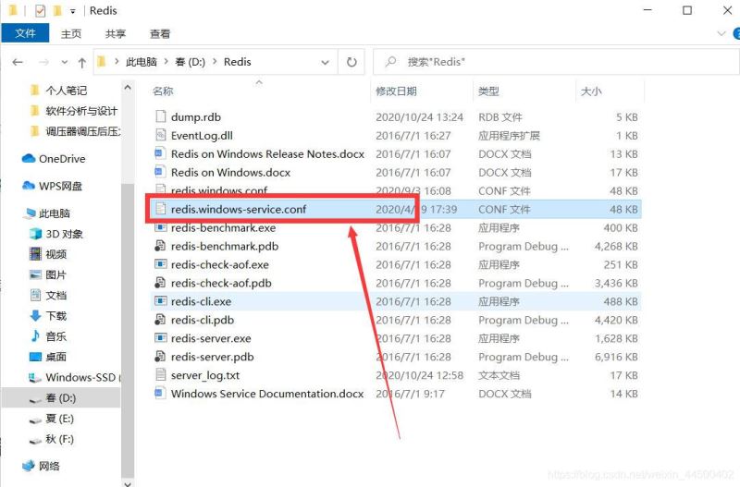Sort by 修改日期 column header
The width and height of the screenshot is (740, 487).
tap(396, 91)
